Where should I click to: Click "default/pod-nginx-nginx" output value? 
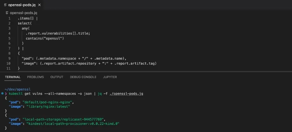point(47,102)
